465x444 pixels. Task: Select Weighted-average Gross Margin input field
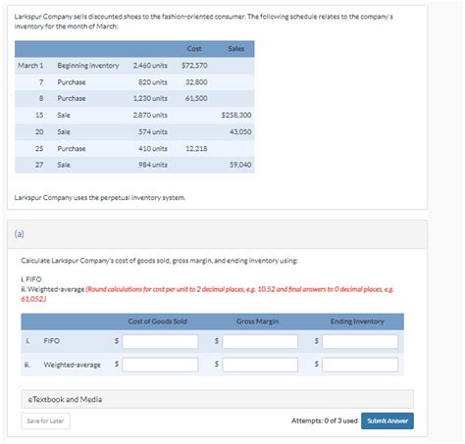[x=260, y=365]
